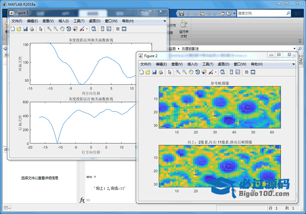306x214 pixels.
Task: Collapse MATLAB toolstrip ribbon arrow
Action: [x=300, y=41]
